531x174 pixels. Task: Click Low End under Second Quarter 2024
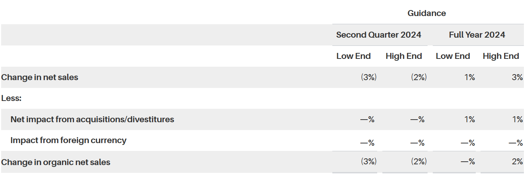[x=353, y=56]
